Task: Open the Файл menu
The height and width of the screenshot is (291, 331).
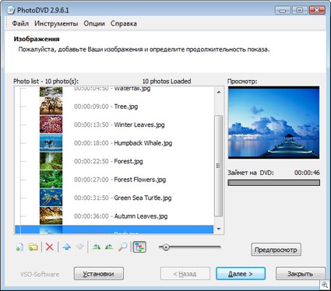Action: (x=20, y=23)
